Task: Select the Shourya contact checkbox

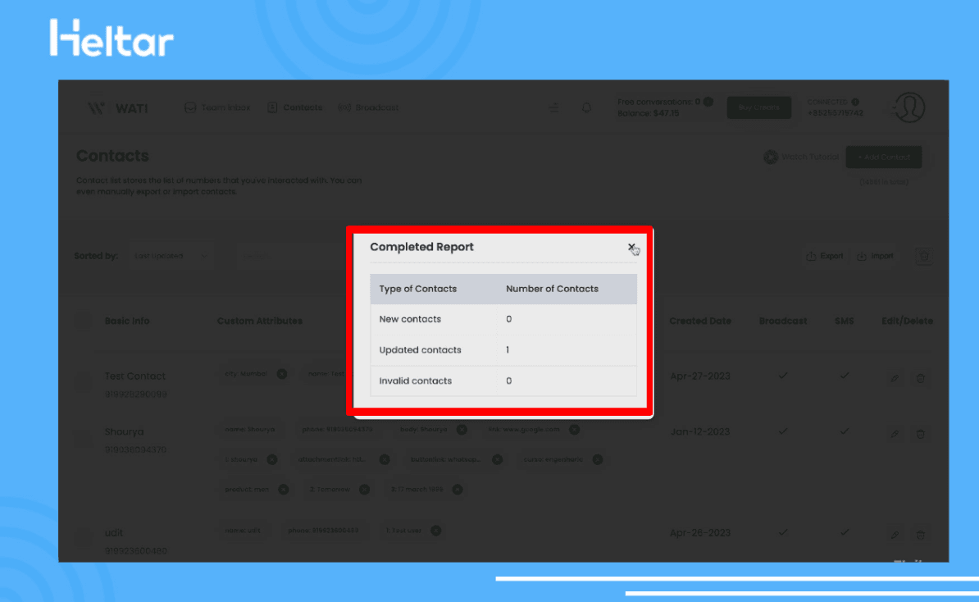Action: [84, 440]
